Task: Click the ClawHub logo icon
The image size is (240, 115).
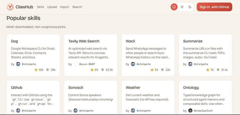Action: click(10, 7)
